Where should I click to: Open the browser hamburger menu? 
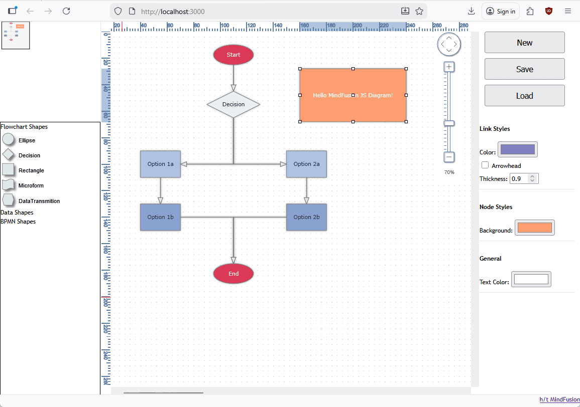(x=568, y=11)
